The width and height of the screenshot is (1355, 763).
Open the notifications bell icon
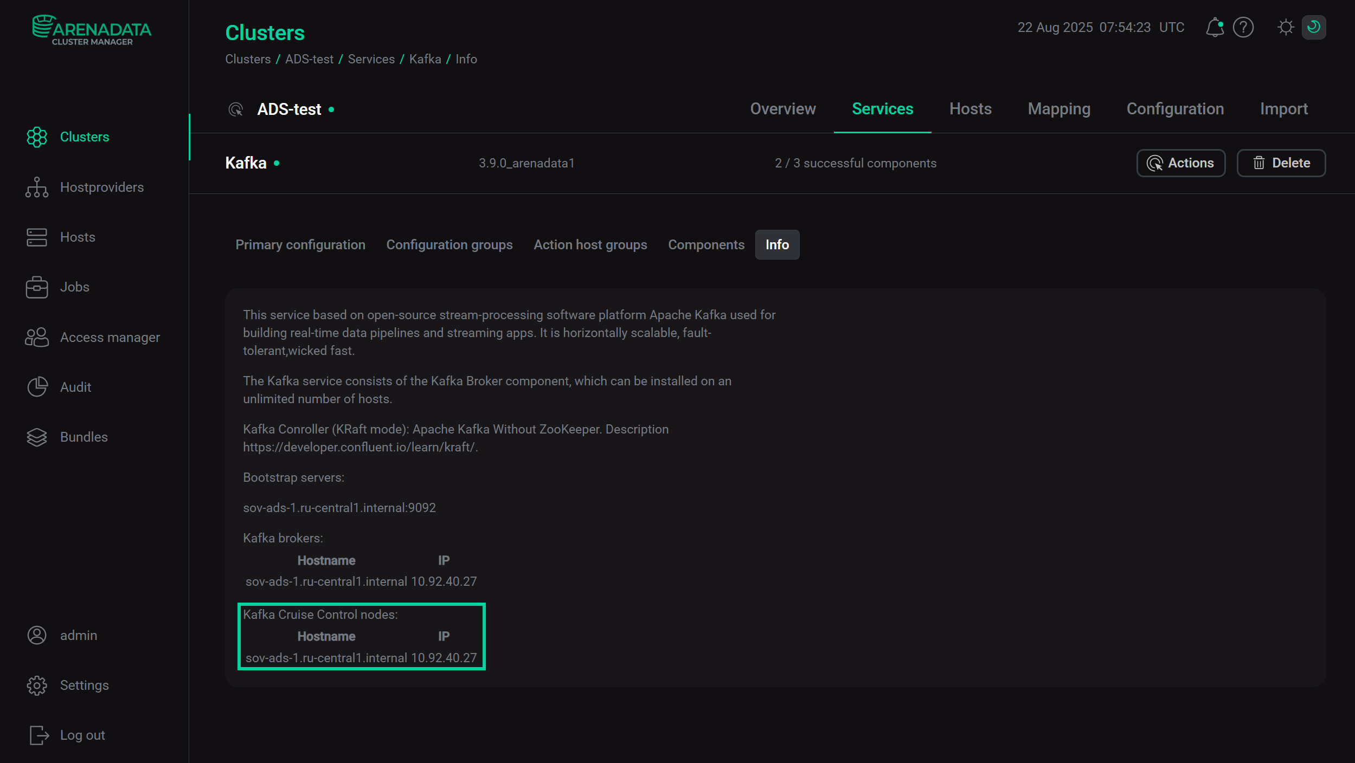1214,27
